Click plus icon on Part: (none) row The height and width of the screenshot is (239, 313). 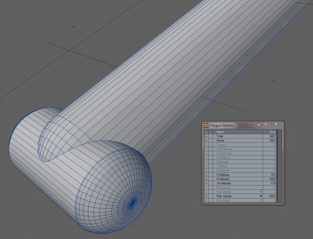point(207,196)
